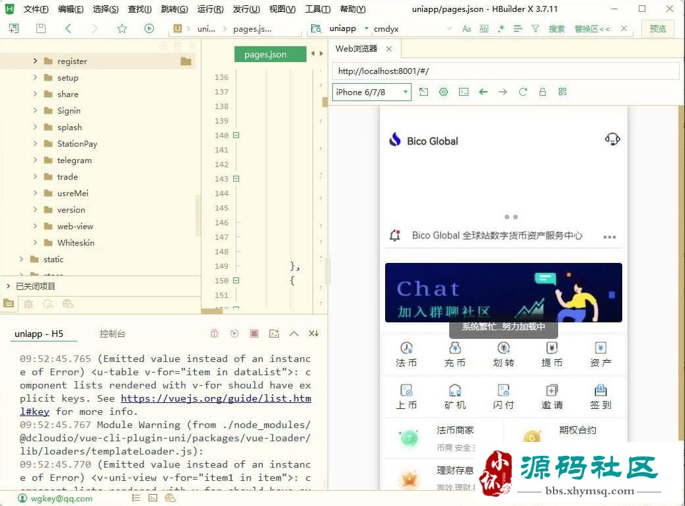Open 运行(R) menu

(x=210, y=9)
